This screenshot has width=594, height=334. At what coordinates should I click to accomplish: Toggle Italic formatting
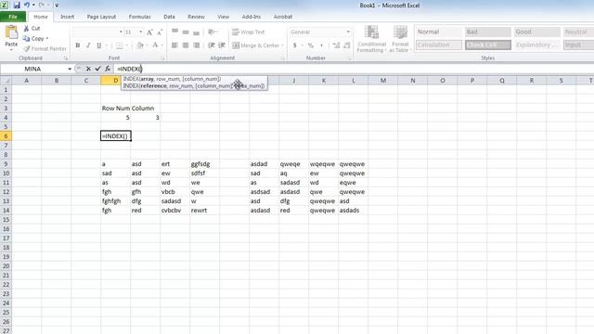click(x=88, y=45)
